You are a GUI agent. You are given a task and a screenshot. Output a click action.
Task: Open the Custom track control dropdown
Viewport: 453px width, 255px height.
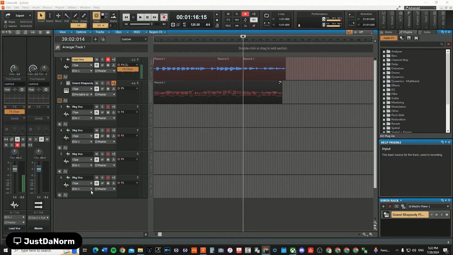134,39
